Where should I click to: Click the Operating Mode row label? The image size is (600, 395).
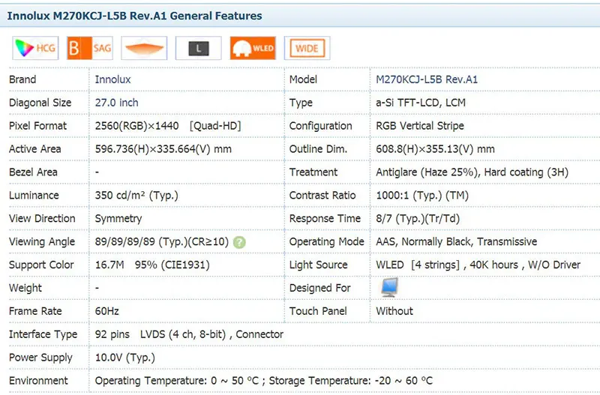point(327,242)
